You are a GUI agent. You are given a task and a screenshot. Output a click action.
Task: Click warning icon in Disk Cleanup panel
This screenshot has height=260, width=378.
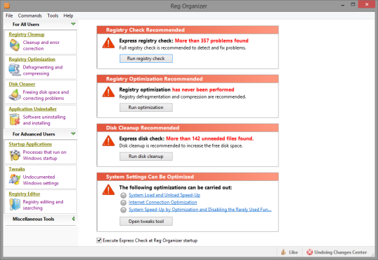click(x=108, y=141)
